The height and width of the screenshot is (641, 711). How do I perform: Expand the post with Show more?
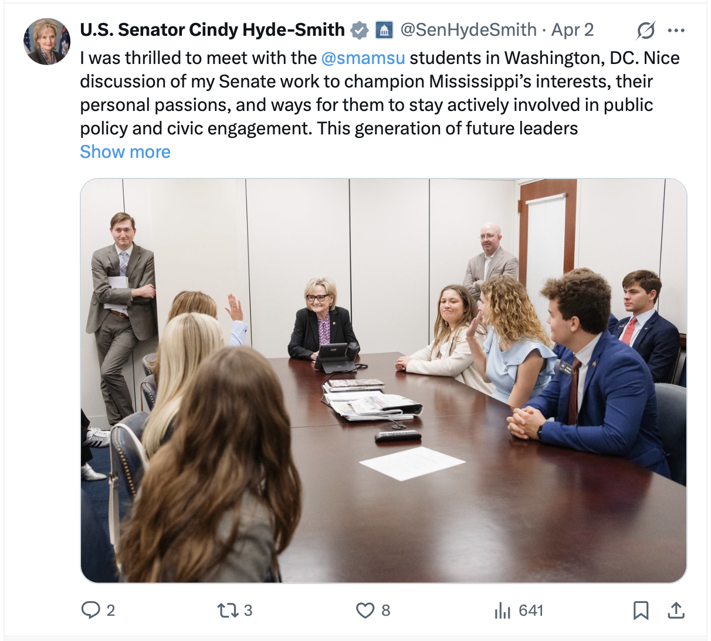pos(125,152)
